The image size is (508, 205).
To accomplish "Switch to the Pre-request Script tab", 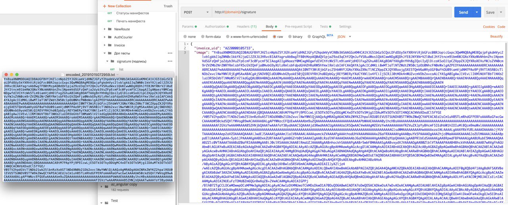I will [x=298, y=26].
